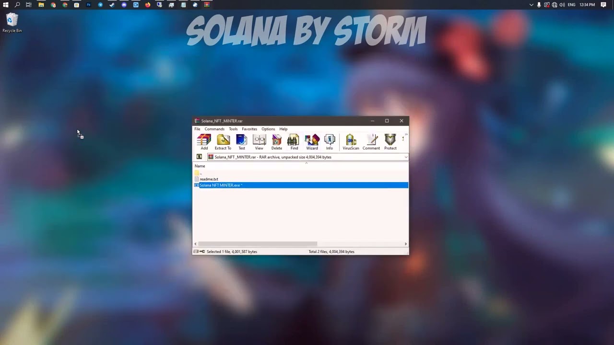Open the Recycle Bin on desktop
This screenshot has width=614, height=345.
pyautogui.click(x=12, y=23)
